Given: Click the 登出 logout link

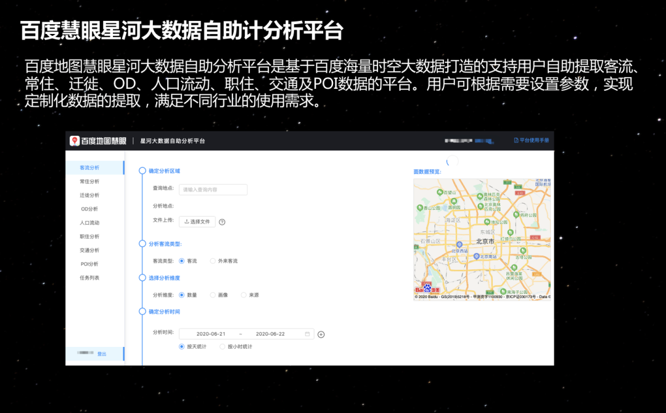Looking at the screenshot, I should (102, 354).
